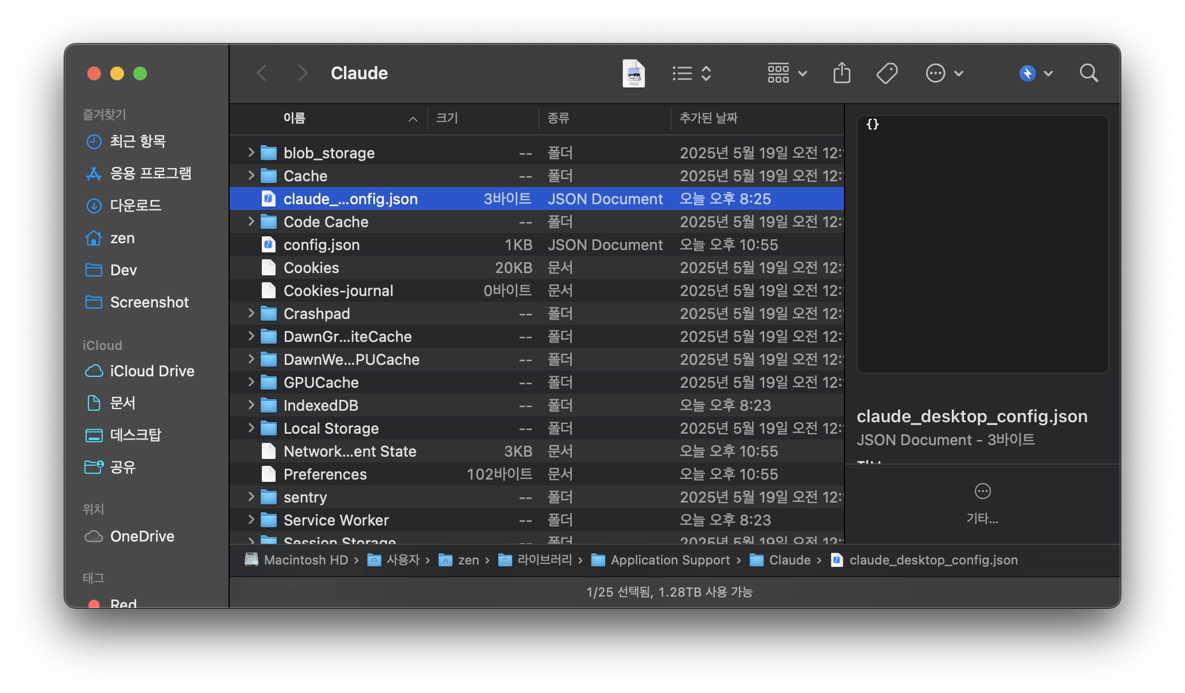Click claude_desktop_config.json in the path bar
Screen dimensions: 1185x693
pos(924,560)
